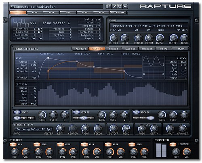Click the Quality std value
The image size is (202, 163).
(98, 19)
